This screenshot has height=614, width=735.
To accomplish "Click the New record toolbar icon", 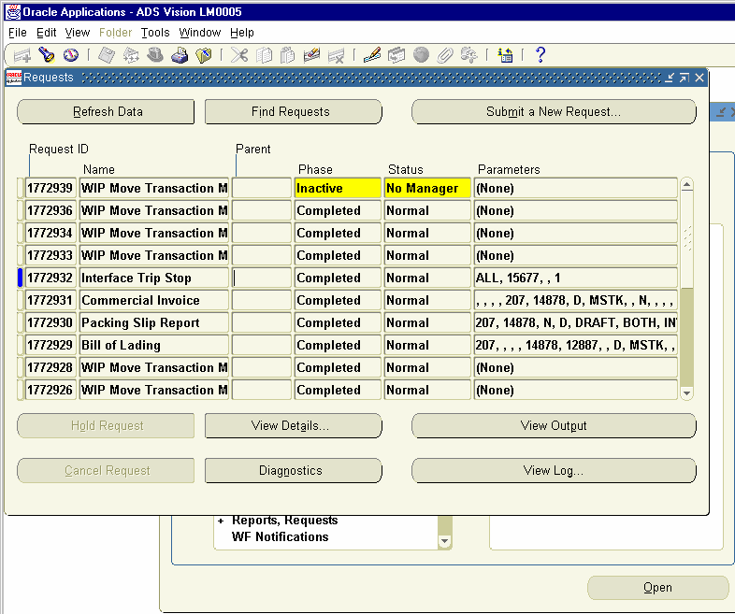I will click(22, 55).
